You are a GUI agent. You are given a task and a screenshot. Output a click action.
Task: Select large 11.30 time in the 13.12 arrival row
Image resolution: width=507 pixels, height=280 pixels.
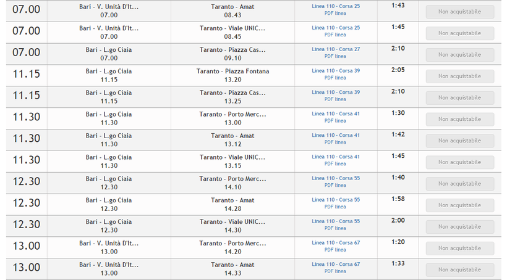[26, 138]
